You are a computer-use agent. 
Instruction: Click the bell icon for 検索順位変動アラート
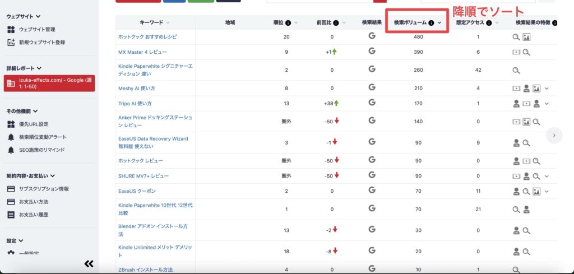pos(11,137)
